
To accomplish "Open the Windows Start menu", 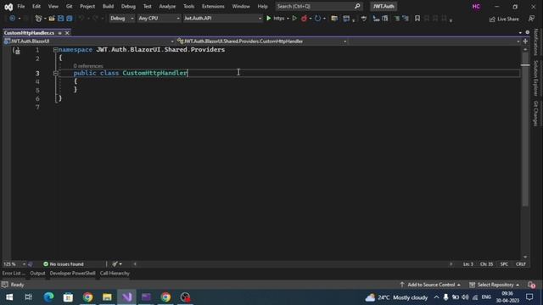I will pyautogui.click(x=9, y=297).
